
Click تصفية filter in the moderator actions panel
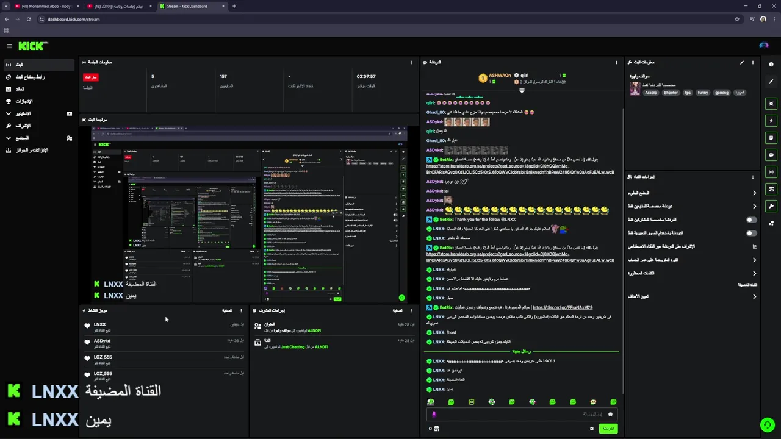398,310
